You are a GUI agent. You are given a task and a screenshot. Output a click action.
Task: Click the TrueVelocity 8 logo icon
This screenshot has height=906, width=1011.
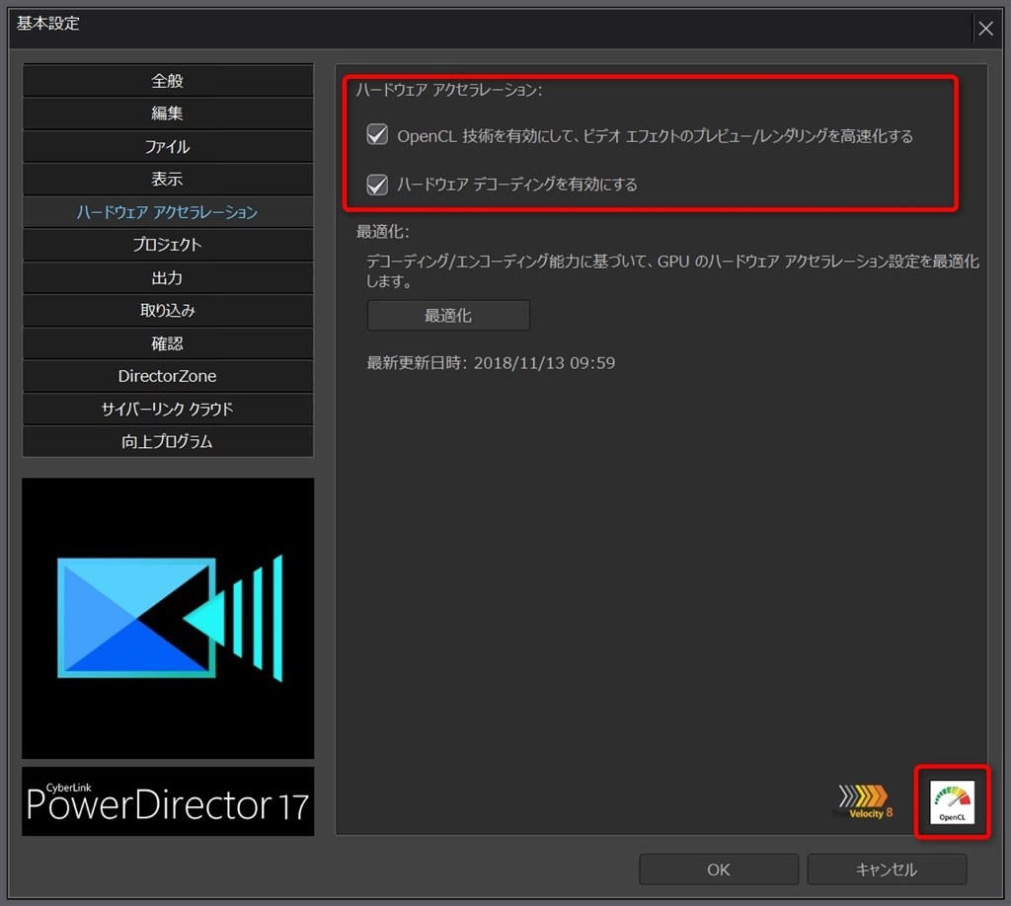[862, 802]
